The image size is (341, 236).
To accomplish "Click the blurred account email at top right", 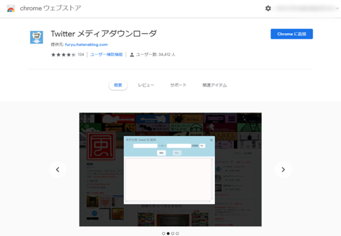I will [x=305, y=9].
